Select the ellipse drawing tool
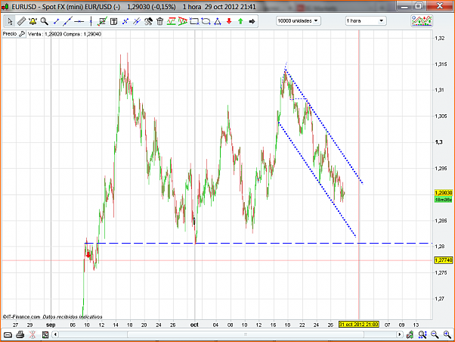The width and height of the screenshot is (455, 342). click(x=206, y=21)
